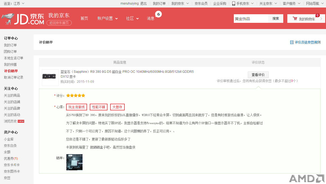Click the 评价状态 column header
Image resolution: width=326 pixels, height=184 pixels.
point(258,62)
